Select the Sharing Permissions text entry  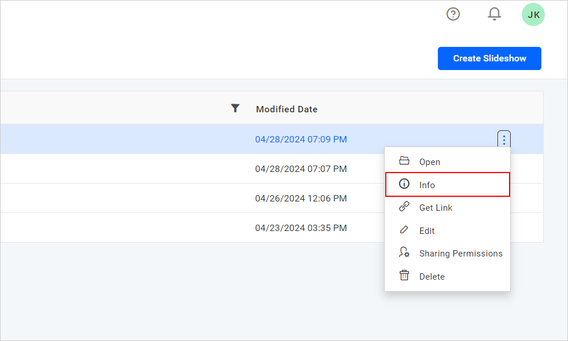(x=460, y=254)
